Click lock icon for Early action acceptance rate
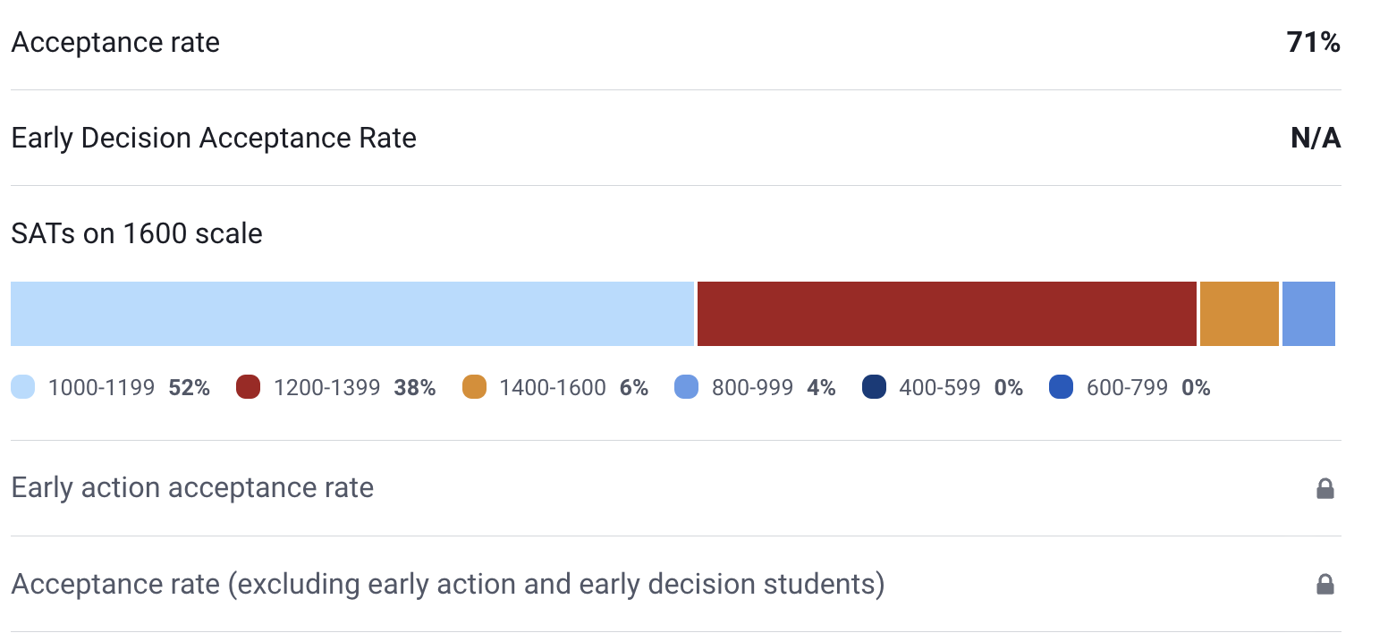Viewport: 1388px width, 633px height. 1325,488
